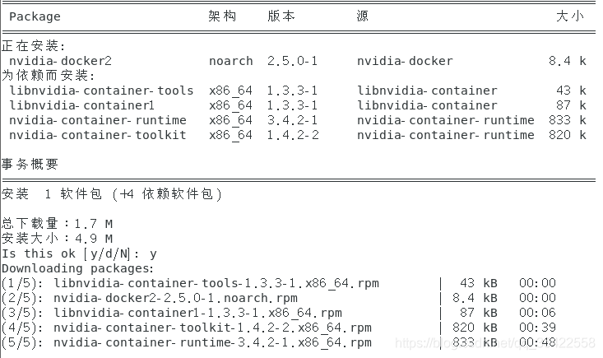This screenshot has width=603, height=358.
Task: Click version 2.5.0-1 in the table
Action: pyautogui.click(x=292, y=61)
